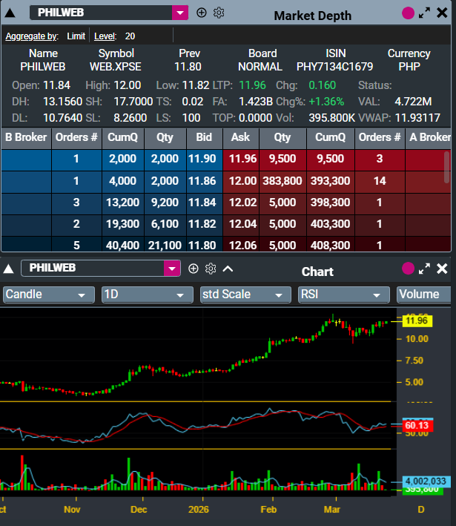456x526 pixels.
Task: Click the PHILWEB symbol field in Market Depth
Action: pos(101,13)
